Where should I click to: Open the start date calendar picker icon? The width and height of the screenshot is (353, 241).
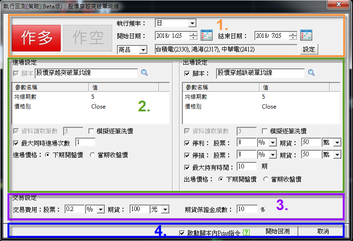click(207, 35)
